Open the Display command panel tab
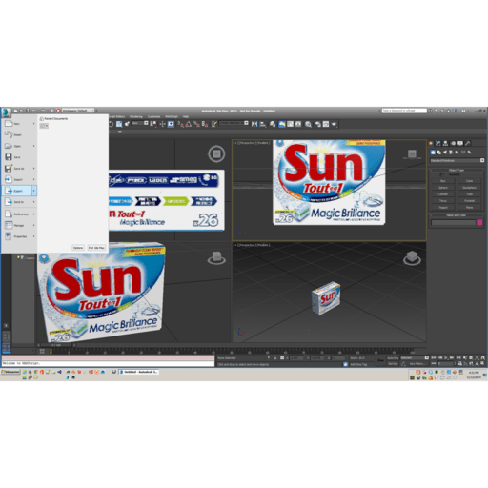 coord(460,143)
